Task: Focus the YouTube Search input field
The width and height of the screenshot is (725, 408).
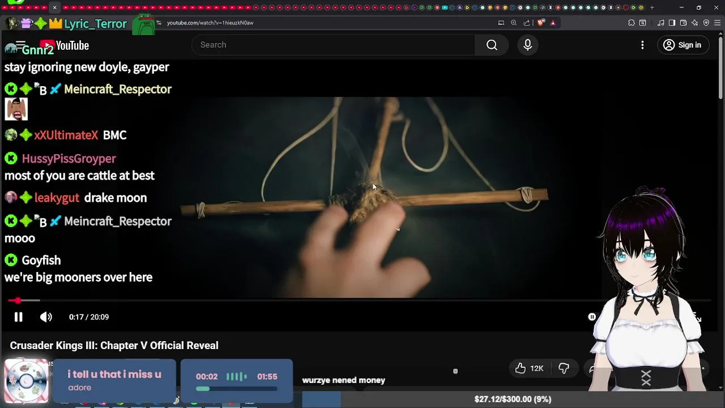Action: click(334, 45)
